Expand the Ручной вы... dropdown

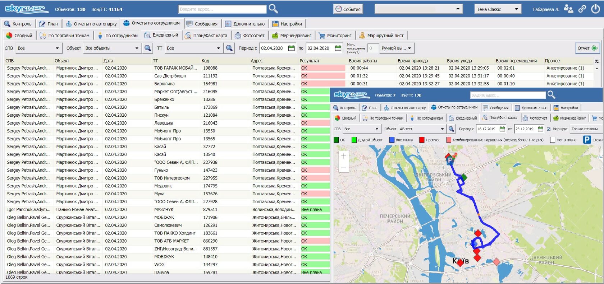[409, 48]
